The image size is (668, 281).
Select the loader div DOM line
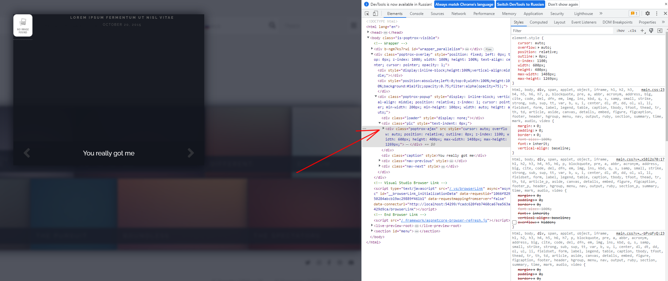(433, 118)
